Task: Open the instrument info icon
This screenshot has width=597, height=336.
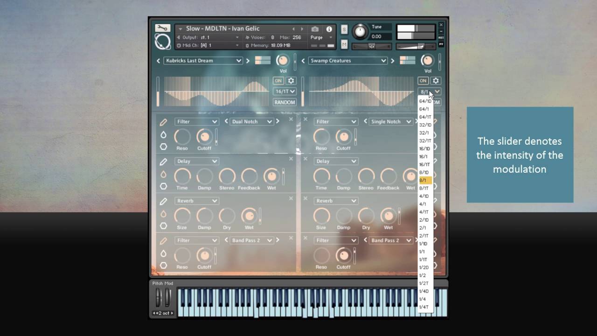Action: pos(329,29)
